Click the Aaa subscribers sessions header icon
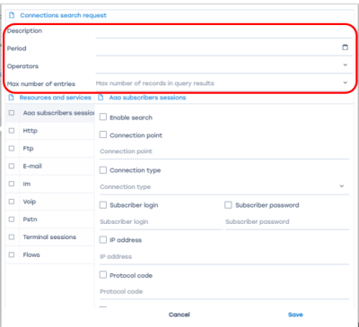 tap(101, 98)
